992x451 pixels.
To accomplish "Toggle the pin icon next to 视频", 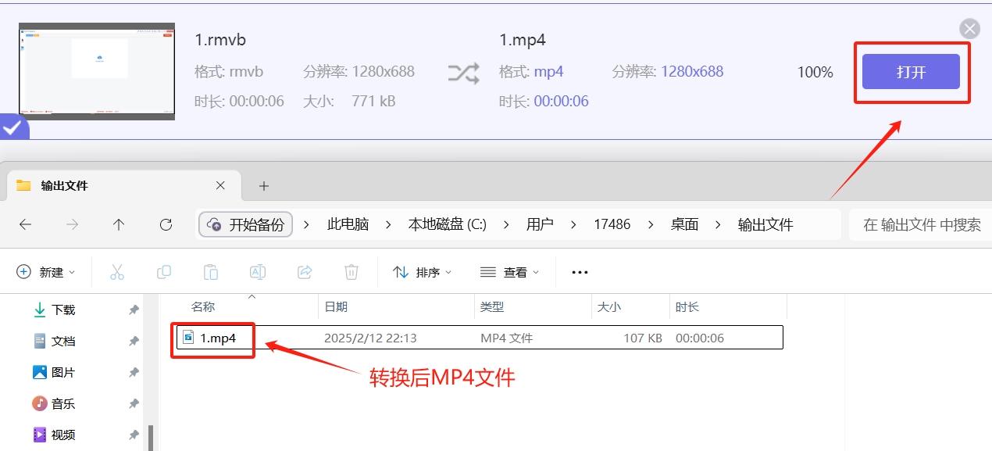I will pyautogui.click(x=133, y=435).
